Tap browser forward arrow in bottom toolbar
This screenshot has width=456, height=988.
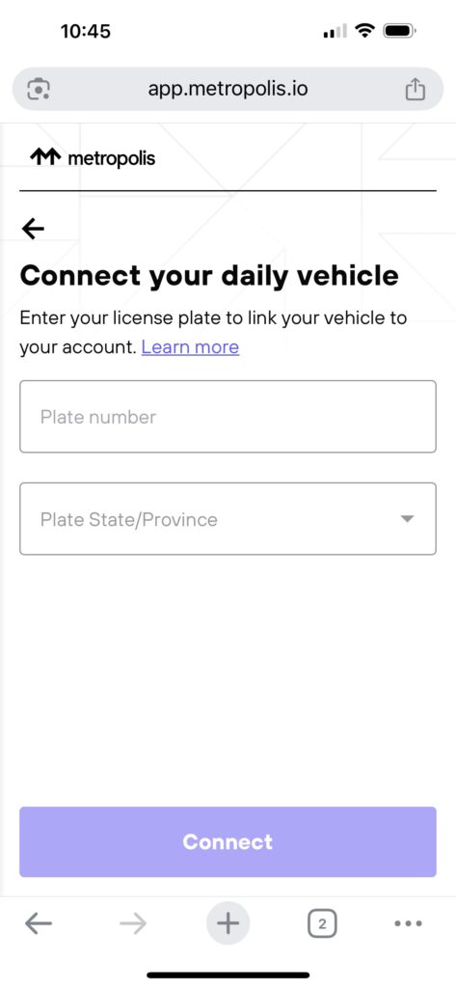(133, 923)
